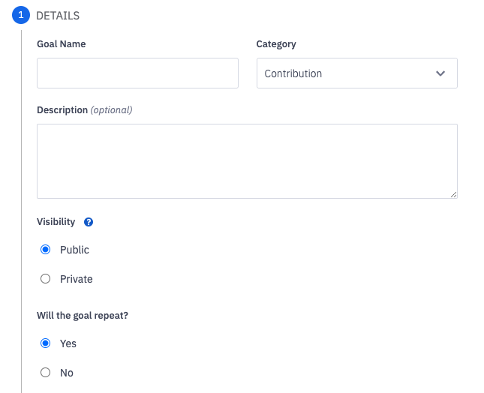Screen dimensions: 484x393
Task: Select the Public visibility radio button
Action: [45, 250]
